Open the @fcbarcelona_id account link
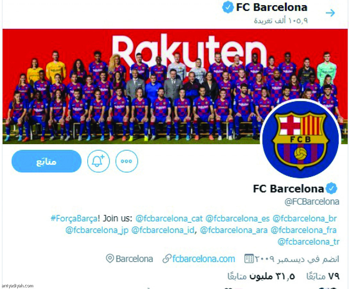 (163, 230)
